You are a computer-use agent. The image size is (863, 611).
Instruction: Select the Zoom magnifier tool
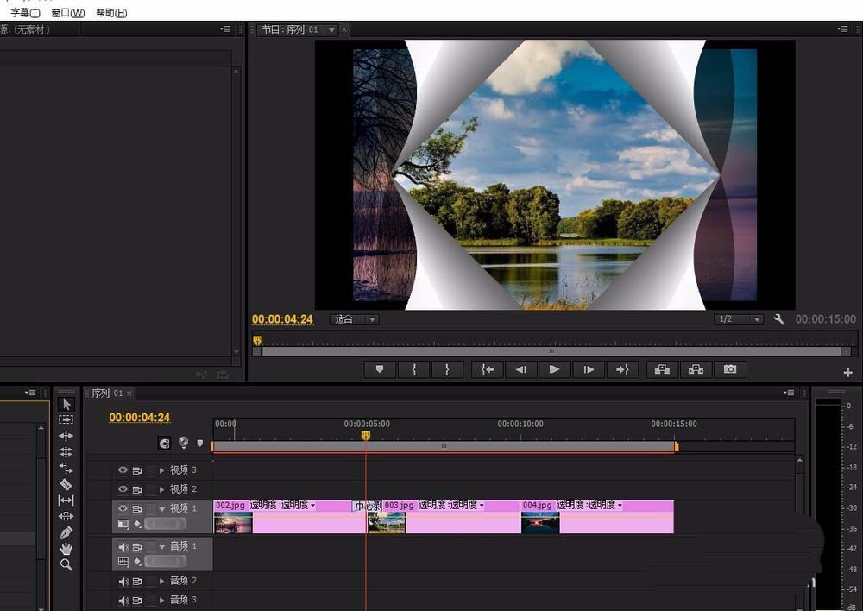coord(66,564)
